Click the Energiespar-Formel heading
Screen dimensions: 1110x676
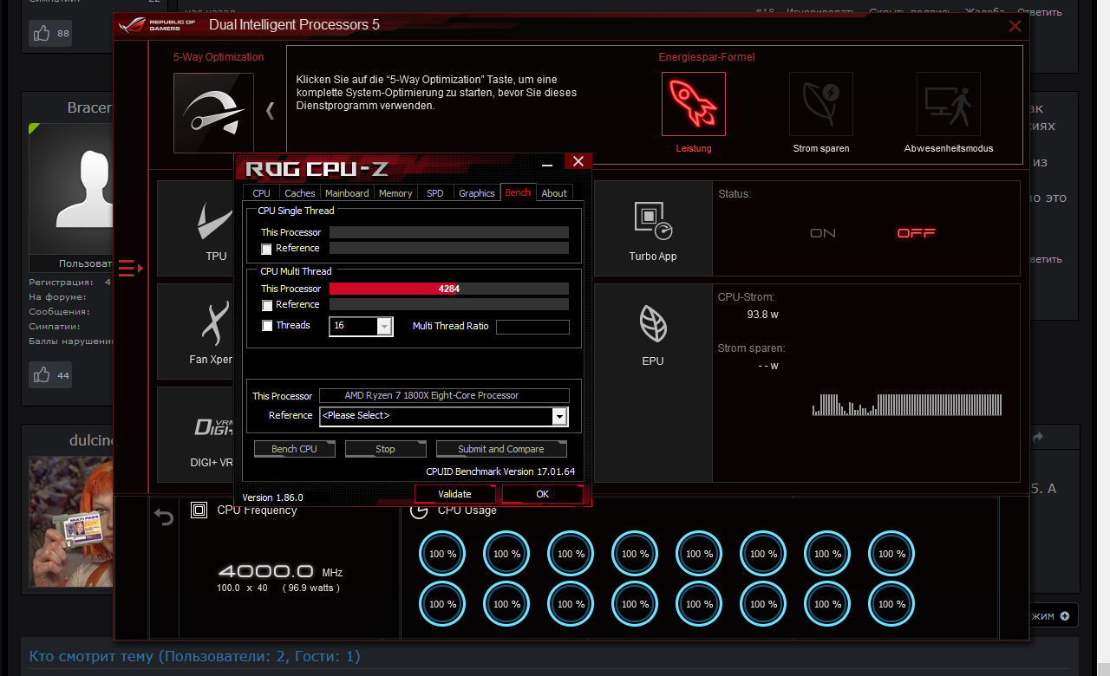click(707, 57)
